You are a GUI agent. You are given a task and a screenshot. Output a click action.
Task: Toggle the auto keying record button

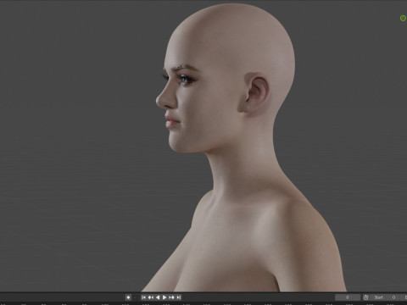click(x=128, y=297)
